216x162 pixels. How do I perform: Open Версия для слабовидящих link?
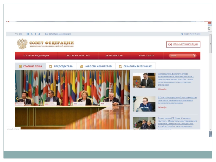(60, 34)
